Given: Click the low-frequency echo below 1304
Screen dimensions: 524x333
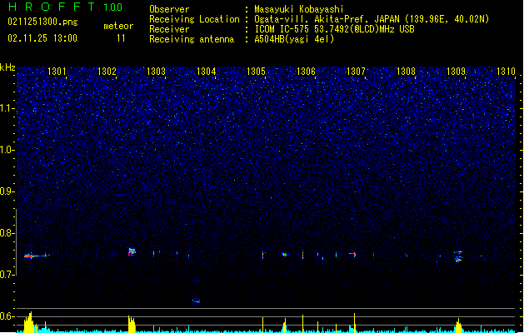Looking at the screenshot, I should click(196, 301).
